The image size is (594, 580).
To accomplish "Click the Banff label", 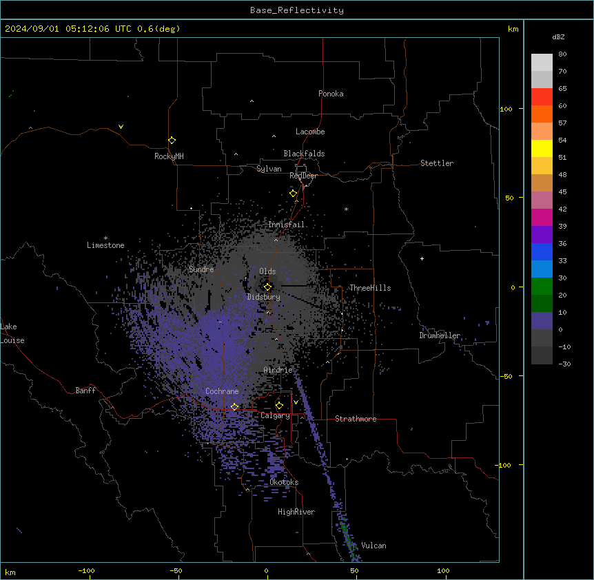I will pos(85,391).
